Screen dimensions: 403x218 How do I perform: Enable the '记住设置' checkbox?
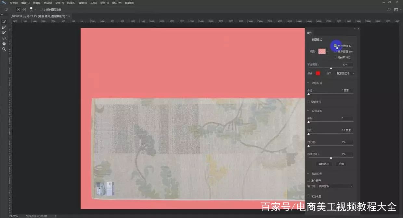[x=308, y=196]
